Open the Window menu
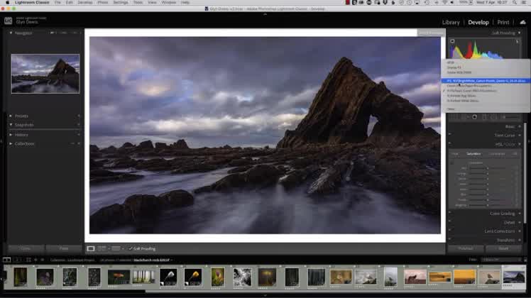The image size is (531, 298). tap(169, 2)
